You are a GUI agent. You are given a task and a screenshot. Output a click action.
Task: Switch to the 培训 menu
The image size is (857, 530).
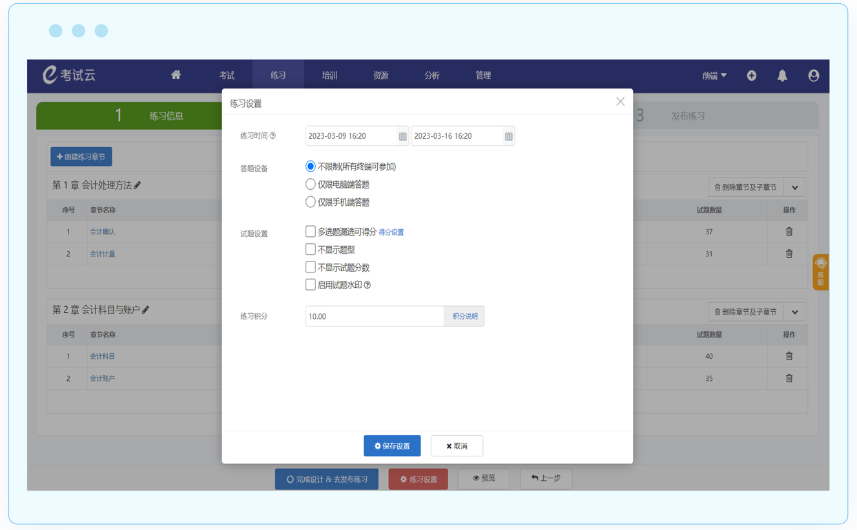[x=329, y=76]
